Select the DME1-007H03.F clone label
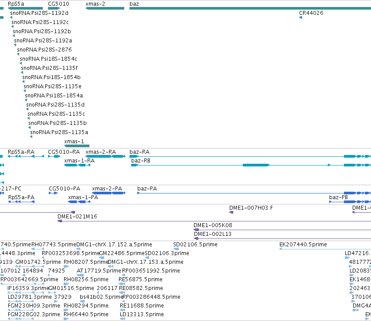This screenshot has height=321, width=371. pyautogui.click(x=251, y=208)
